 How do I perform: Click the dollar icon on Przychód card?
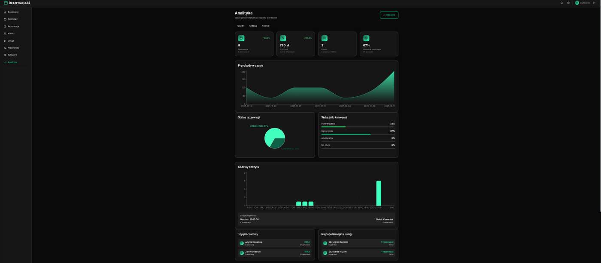pos(283,38)
